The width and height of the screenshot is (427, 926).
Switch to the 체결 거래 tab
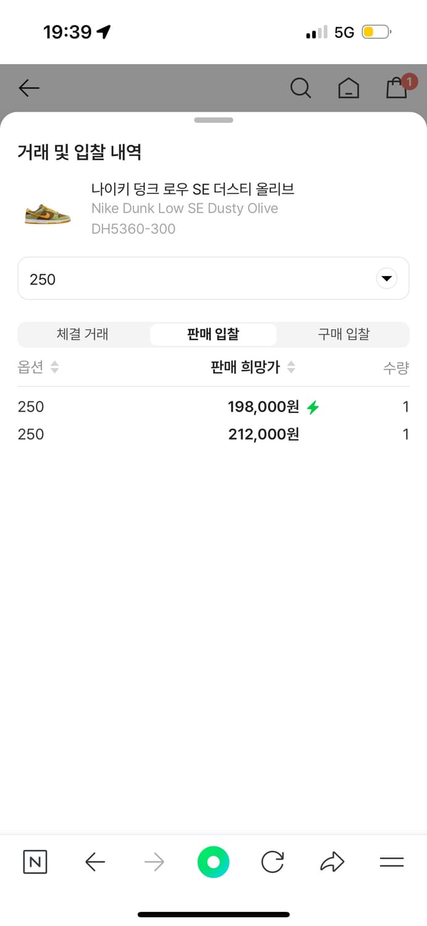[x=83, y=334]
